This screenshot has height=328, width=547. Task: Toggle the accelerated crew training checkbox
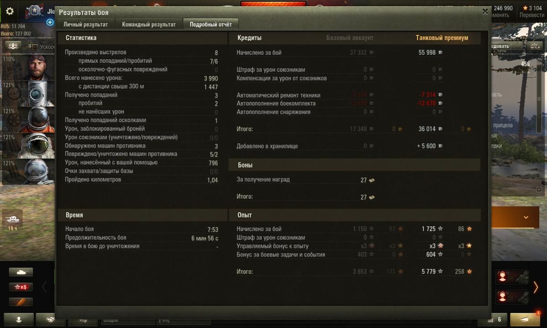coord(35,46)
